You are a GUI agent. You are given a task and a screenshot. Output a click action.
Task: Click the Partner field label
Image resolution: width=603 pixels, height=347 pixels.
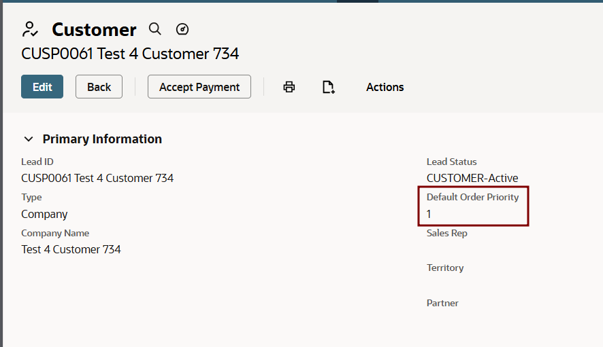pyautogui.click(x=442, y=303)
